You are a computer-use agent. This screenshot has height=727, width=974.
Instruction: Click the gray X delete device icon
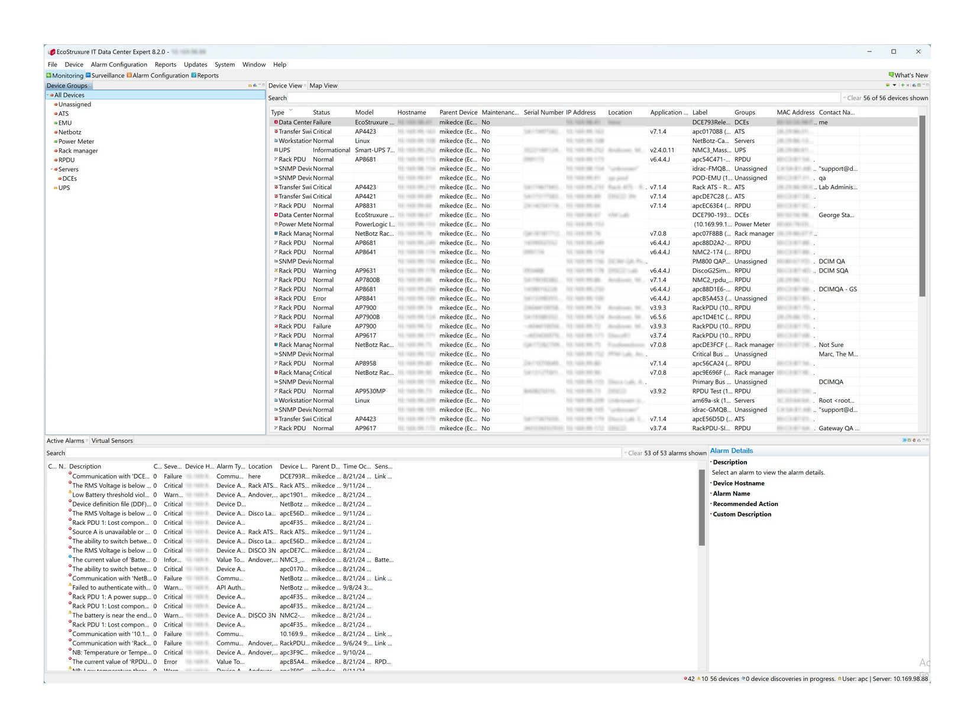908,85
